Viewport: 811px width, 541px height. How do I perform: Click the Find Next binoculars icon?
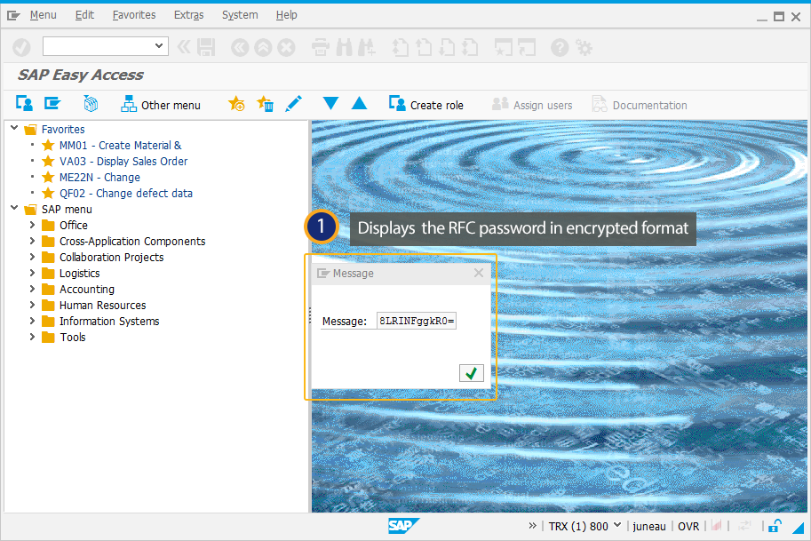point(367,48)
